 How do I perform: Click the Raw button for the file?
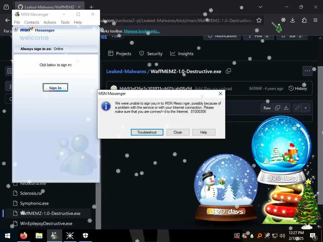(x=267, y=108)
